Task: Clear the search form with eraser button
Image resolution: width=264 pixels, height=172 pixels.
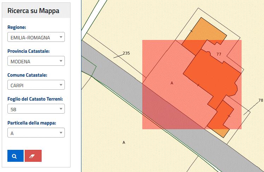Action: pyautogui.click(x=33, y=156)
